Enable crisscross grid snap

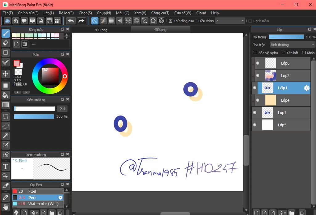coord(111,21)
